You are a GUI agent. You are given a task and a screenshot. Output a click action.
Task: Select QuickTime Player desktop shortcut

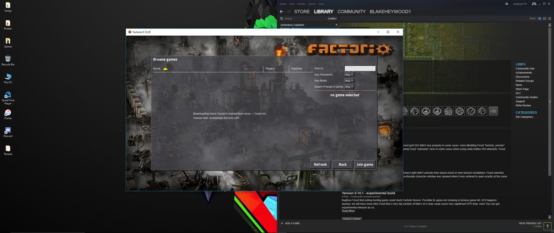click(8, 98)
